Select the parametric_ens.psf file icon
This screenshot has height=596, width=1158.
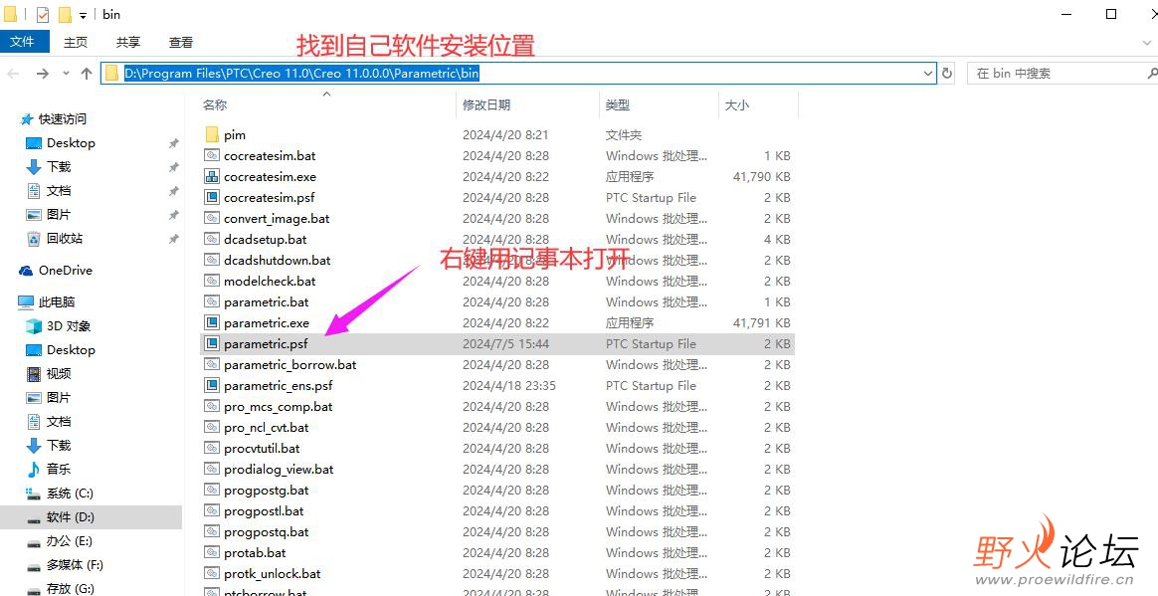pyautogui.click(x=212, y=385)
